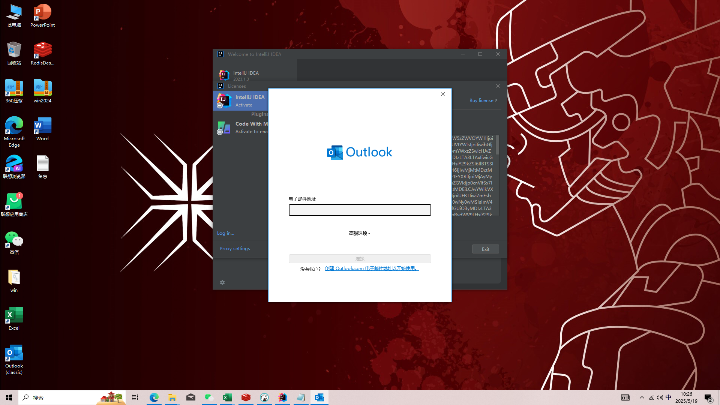The width and height of the screenshot is (720, 405).
Task: Select the Code With Me plugin item
Action: [242, 127]
